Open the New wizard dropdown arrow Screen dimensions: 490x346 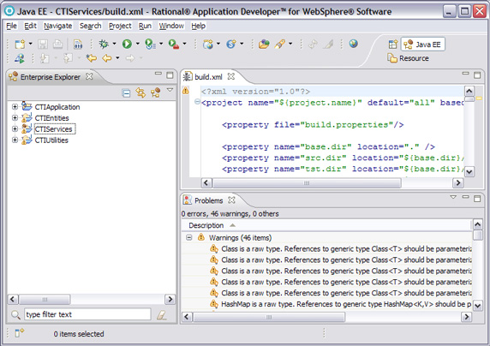click(x=30, y=44)
